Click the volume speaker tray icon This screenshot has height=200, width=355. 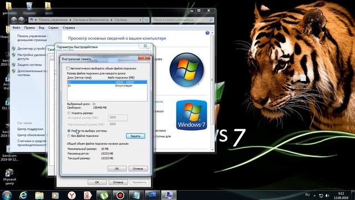[327, 196]
